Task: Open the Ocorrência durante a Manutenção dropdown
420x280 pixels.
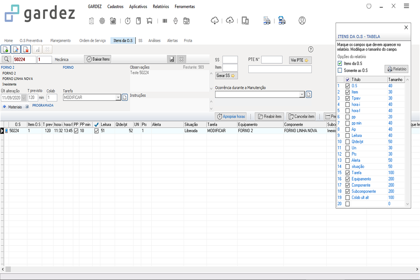Action: [302, 94]
